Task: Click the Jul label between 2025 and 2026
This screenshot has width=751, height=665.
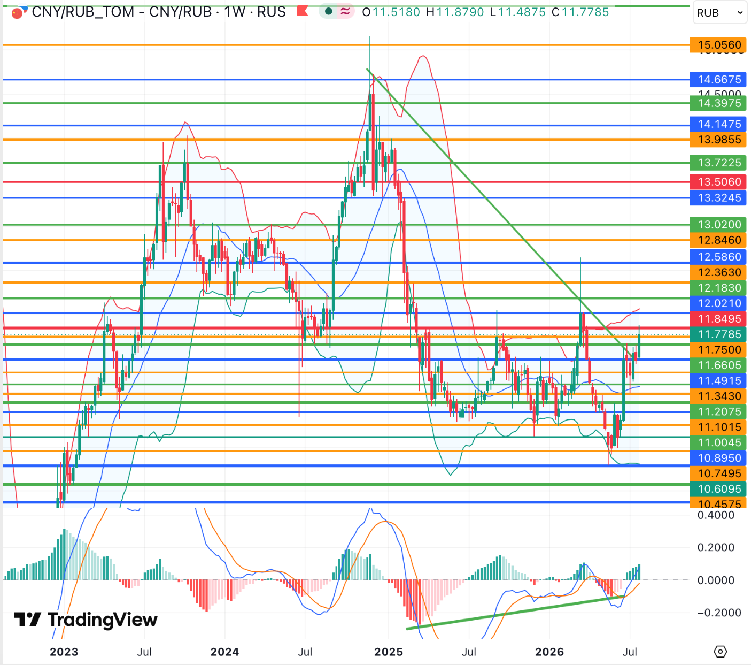Action: tap(469, 652)
